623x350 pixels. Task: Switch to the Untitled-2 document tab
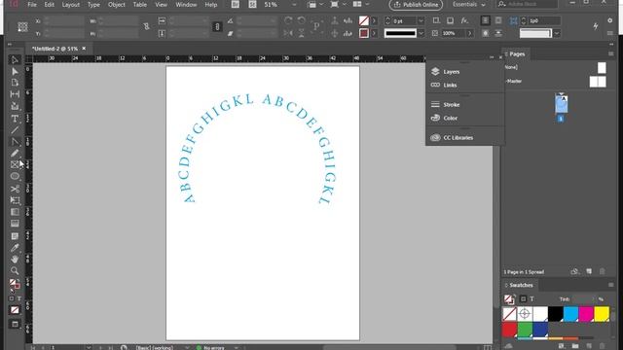55,49
